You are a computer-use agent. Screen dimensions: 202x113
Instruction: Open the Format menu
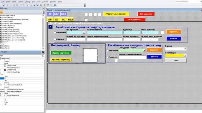tap(20, 2)
